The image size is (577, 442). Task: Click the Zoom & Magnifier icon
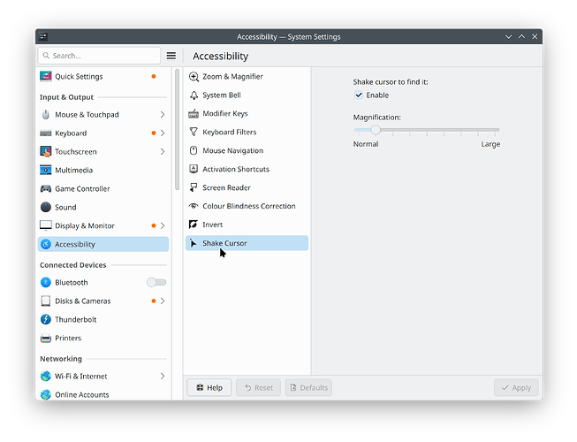click(x=194, y=77)
